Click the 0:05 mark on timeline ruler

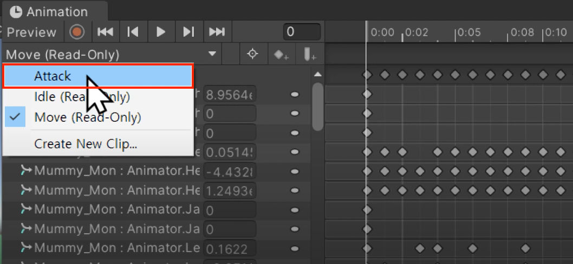tap(469, 32)
